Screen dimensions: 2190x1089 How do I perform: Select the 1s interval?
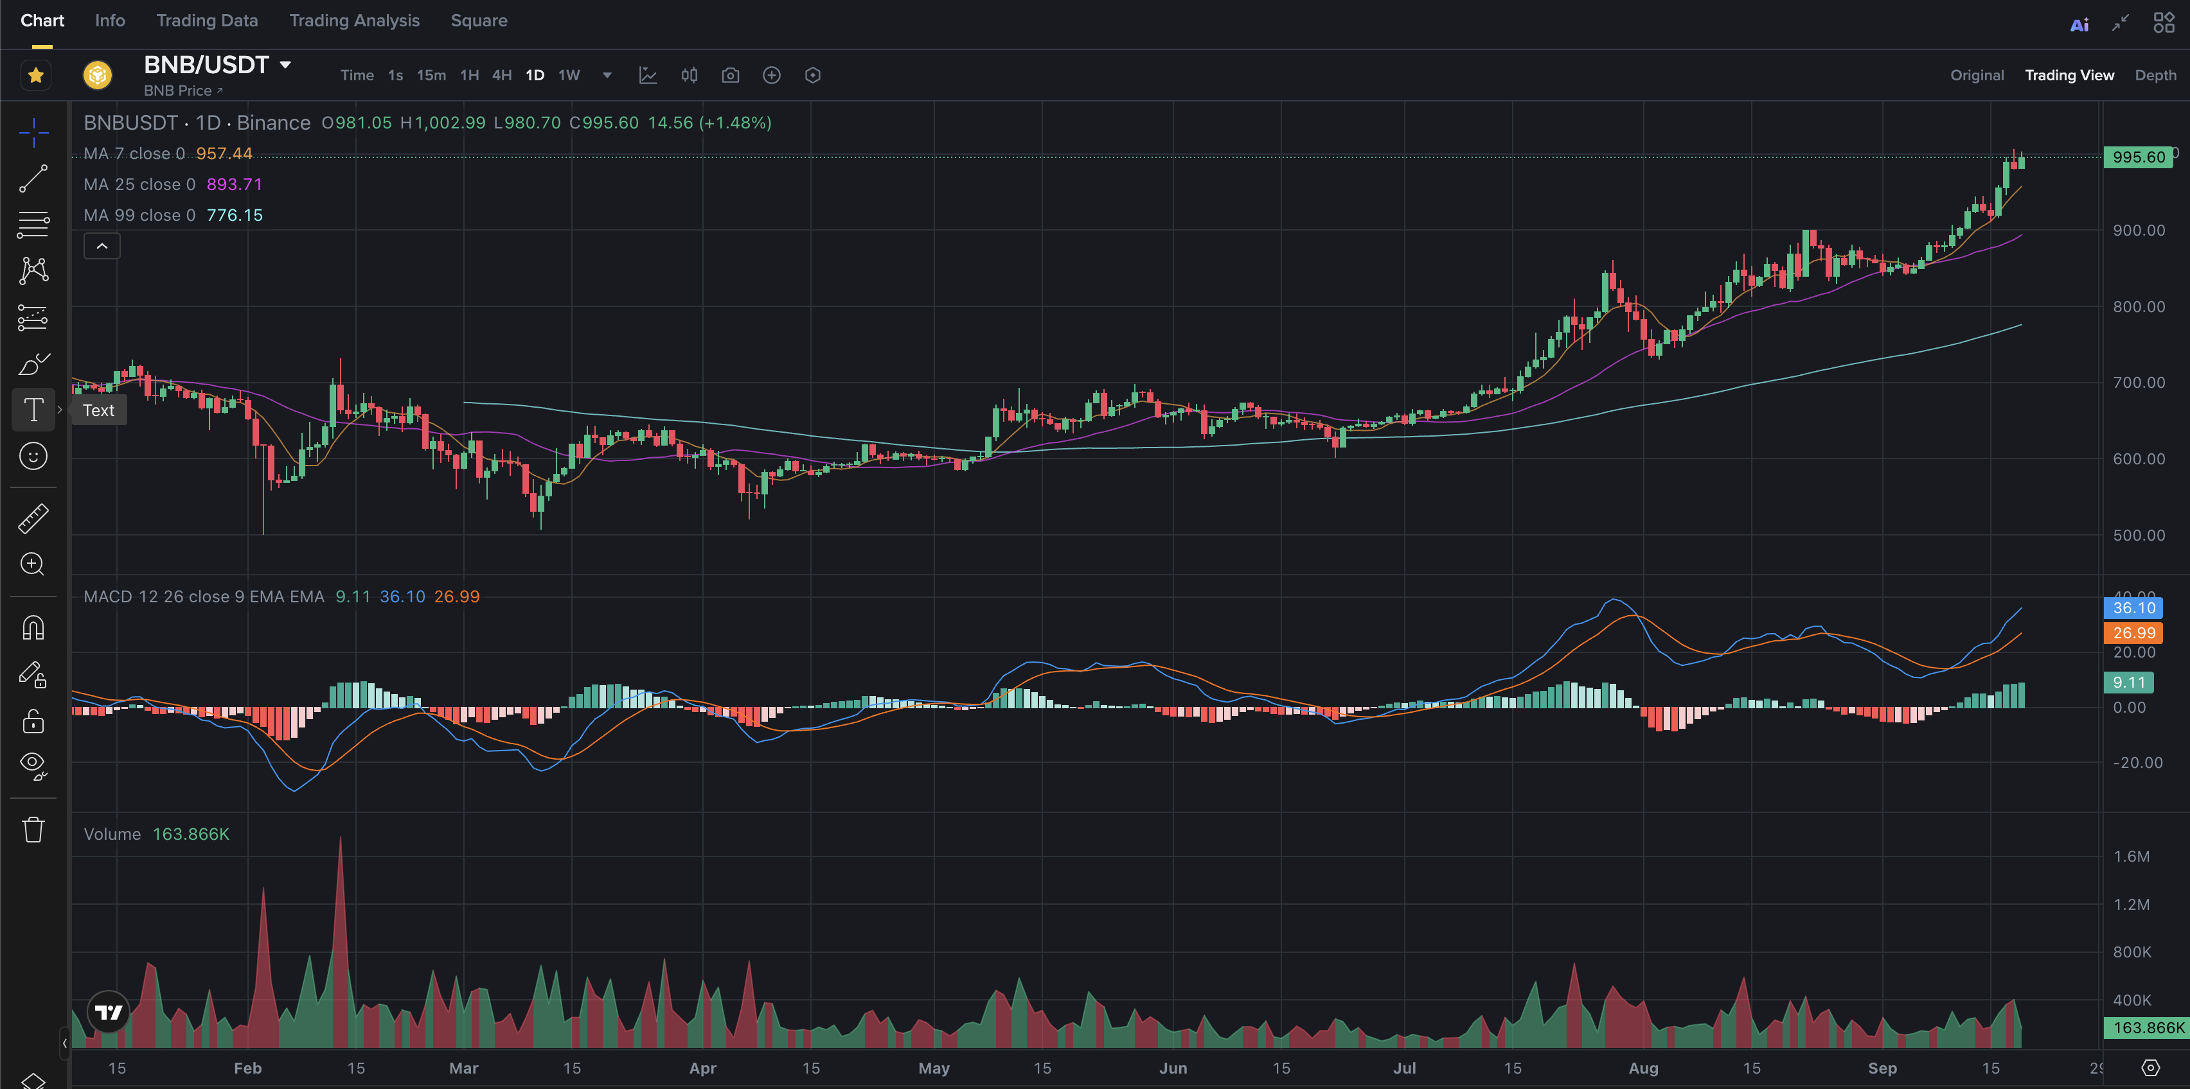click(395, 76)
